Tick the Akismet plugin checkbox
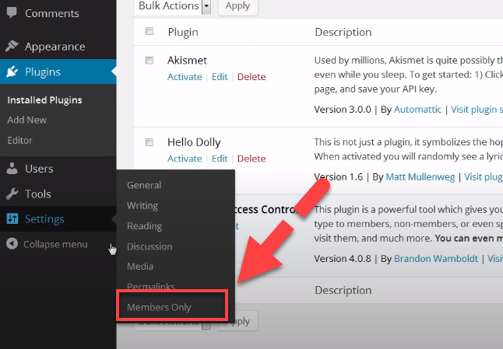 click(149, 61)
